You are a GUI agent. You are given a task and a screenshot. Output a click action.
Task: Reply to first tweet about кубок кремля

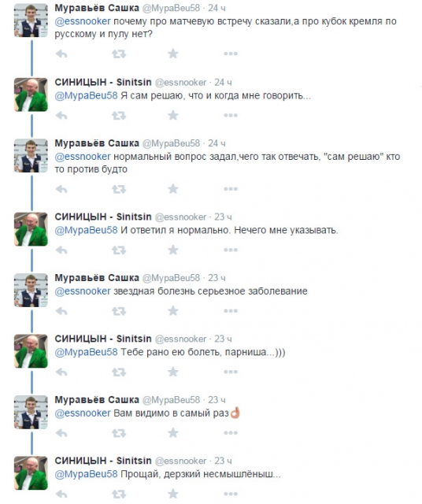coord(61,54)
